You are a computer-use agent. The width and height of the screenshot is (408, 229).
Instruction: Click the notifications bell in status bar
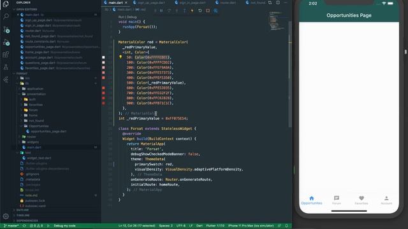[x=286, y=226]
